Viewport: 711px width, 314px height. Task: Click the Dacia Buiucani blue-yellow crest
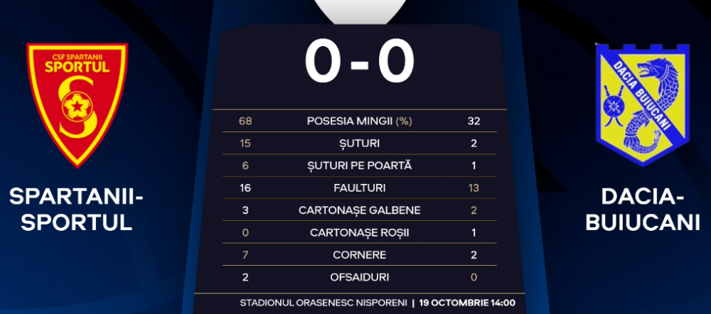pyautogui.click(x=643, y=104)
